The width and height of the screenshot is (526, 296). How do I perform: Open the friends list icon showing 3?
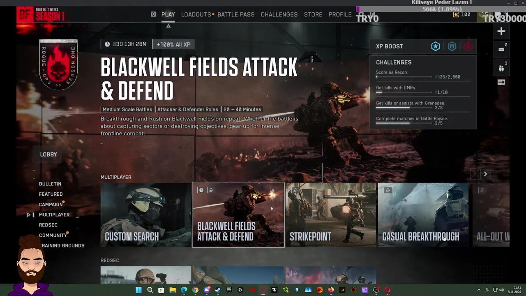(x=501, y=68)
